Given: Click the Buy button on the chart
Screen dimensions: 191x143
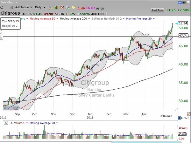Looking at the screenshot, I should (7, 108).
